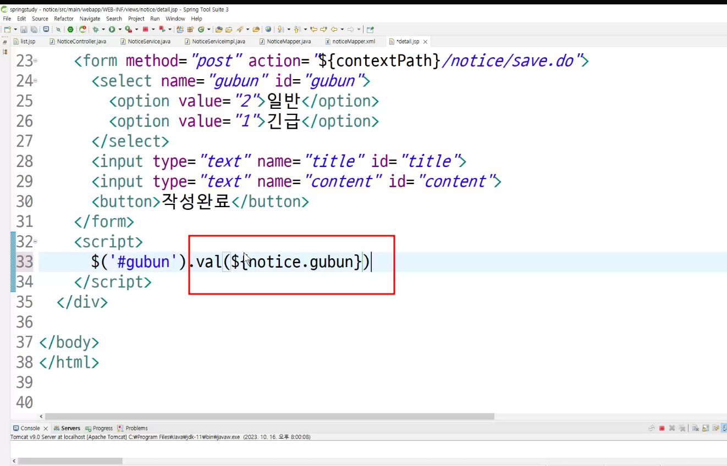Switch to the Servers view tab
This screenshot has width=727, height=466.
(67, 428)
